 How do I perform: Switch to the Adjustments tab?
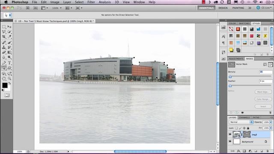(236, 59)
